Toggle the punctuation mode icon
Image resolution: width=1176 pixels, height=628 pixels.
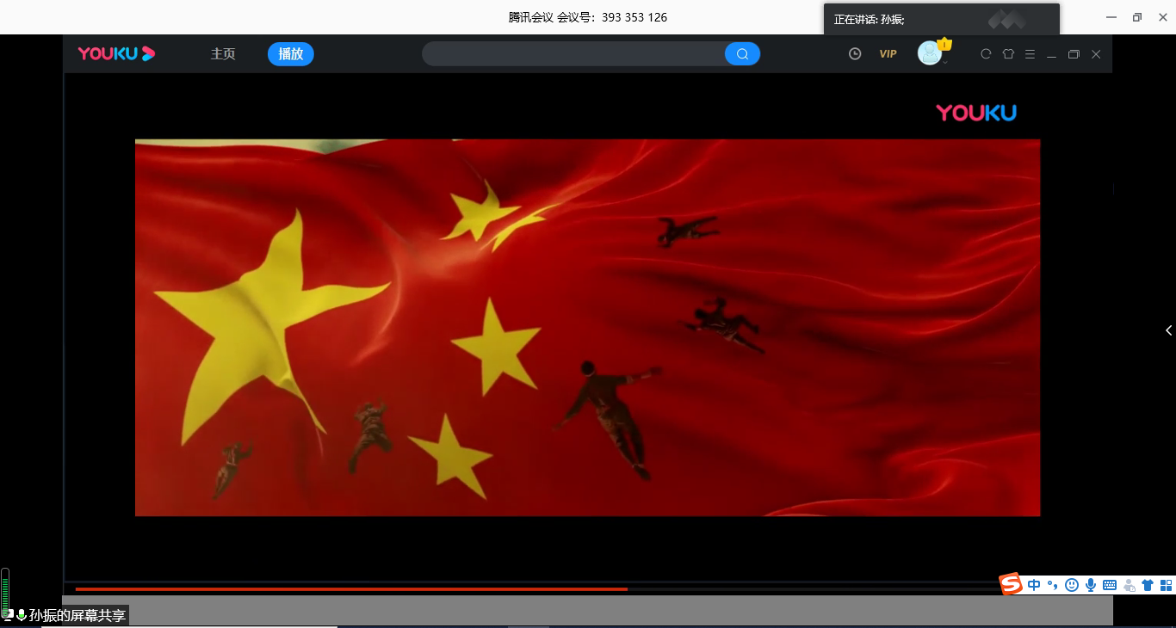pyautogui.click(x=1052, y=585)
